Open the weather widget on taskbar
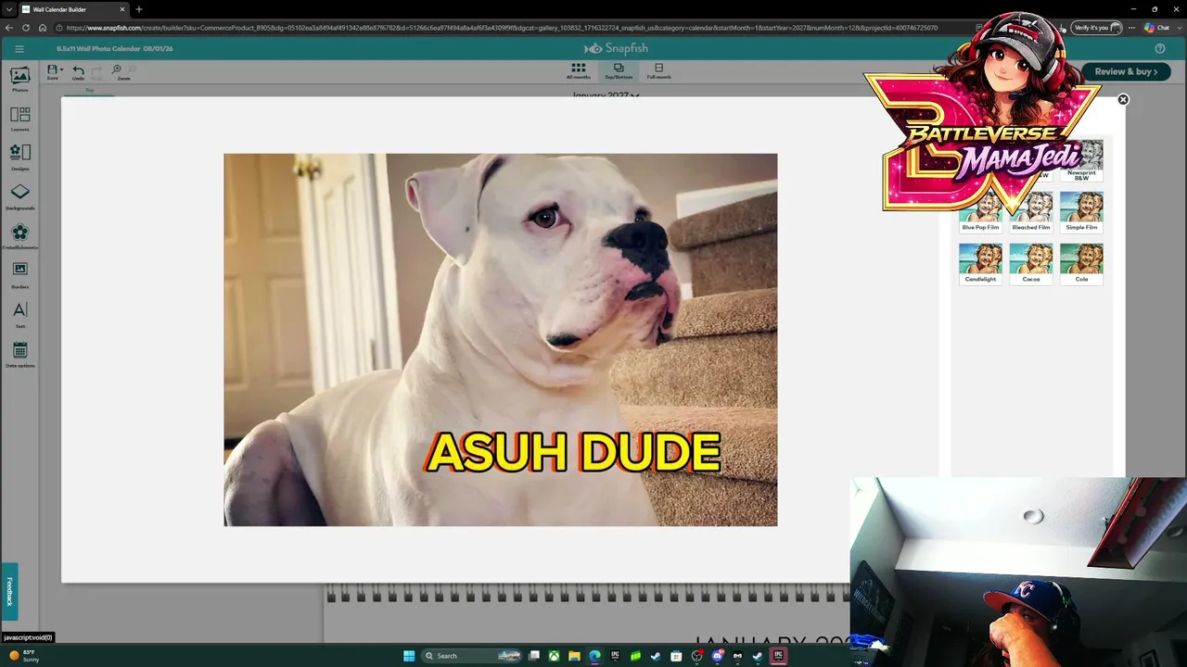 pyautogui.click(x=23, y=656)
